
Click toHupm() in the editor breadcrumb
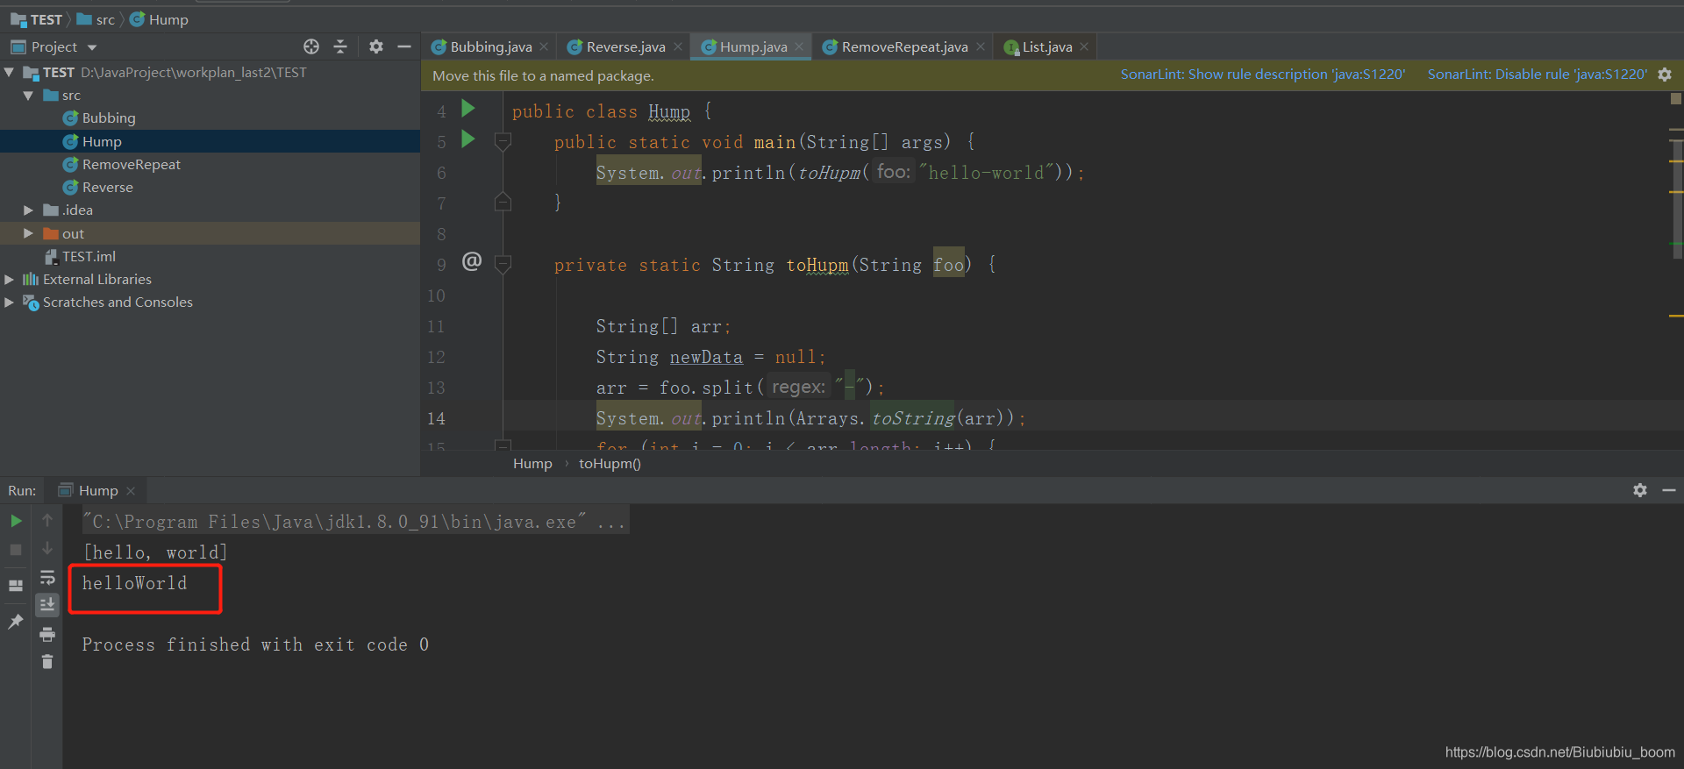610,463
